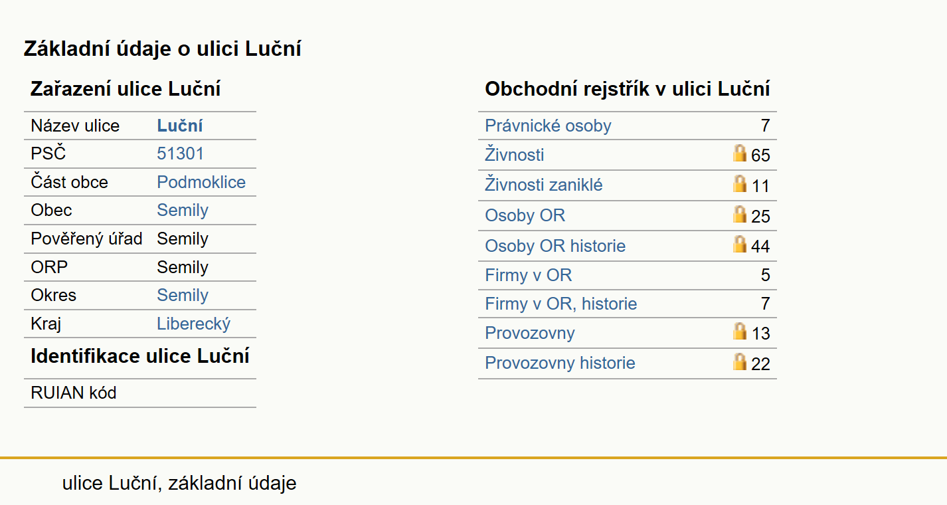Click the lock icon in Osoby OR row

[x=740, y=215]
